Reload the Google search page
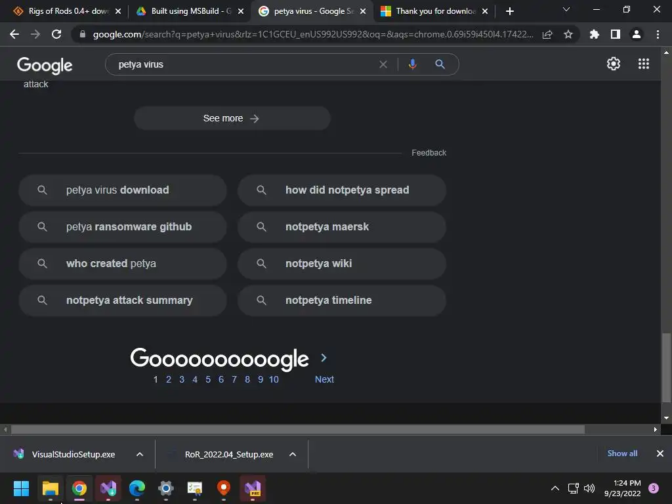 tap(56, 34)
